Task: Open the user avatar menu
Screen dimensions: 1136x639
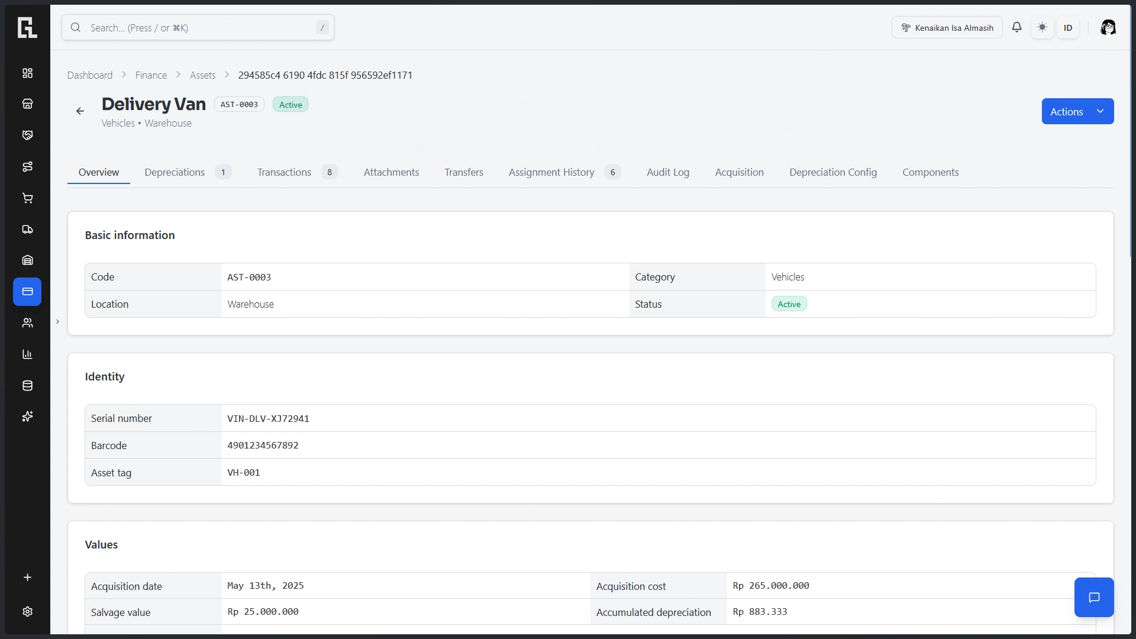Action: point(1108,27)
